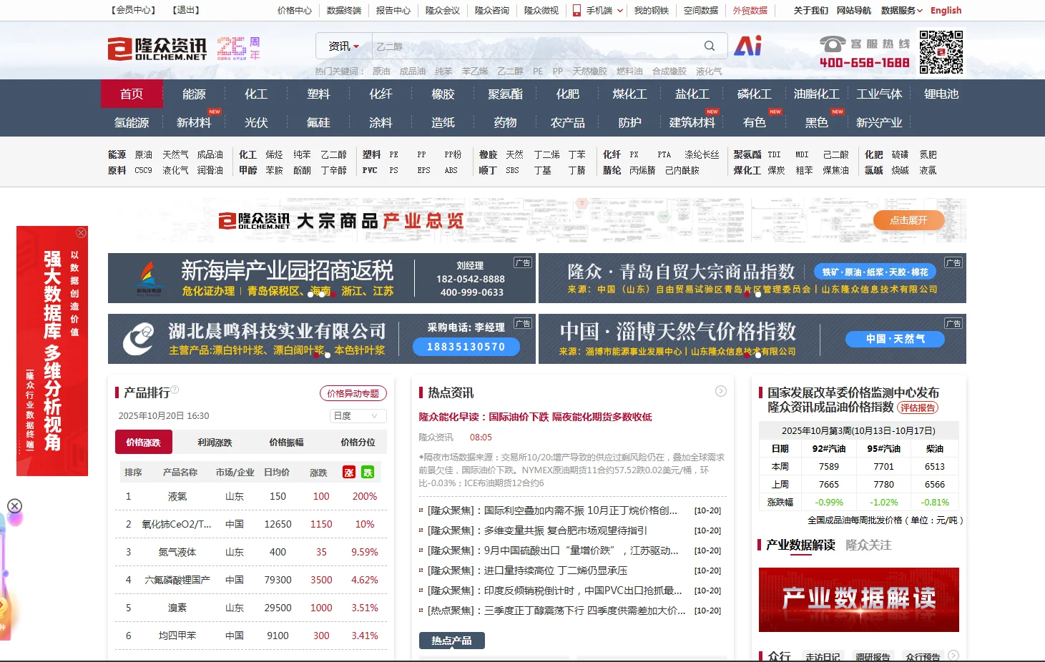The height and width of the screenshot is (662, 1045).
Task: Click the hot keyword 苯乙烯
Action: click(475, 71)
